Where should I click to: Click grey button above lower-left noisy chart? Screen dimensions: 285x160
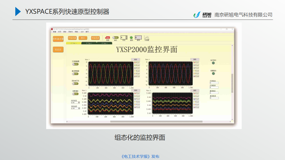pos(136,90)
